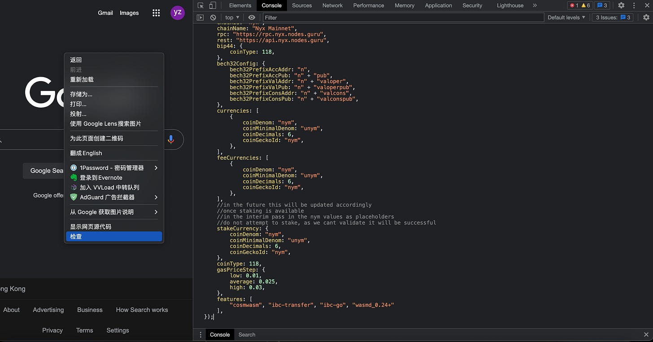Screen dimensions: 653x342
Task: Select the Console tab in the top bar
Action: (x=272, y=5)
